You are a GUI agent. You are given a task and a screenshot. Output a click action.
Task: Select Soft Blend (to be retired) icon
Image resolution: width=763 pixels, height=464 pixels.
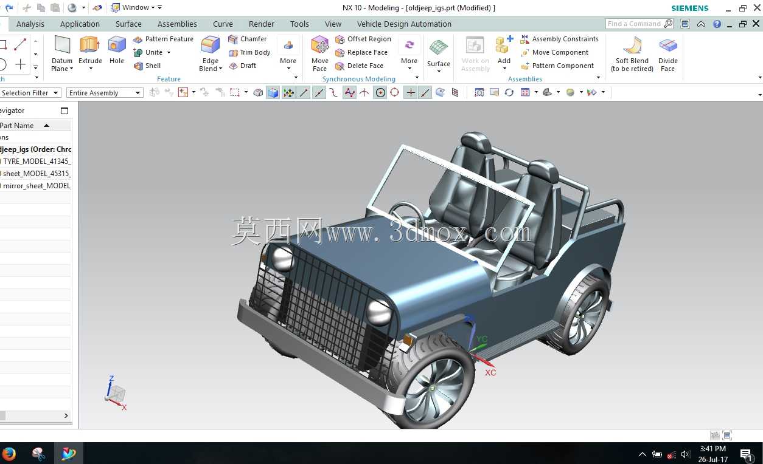click(x=632, y=46)
